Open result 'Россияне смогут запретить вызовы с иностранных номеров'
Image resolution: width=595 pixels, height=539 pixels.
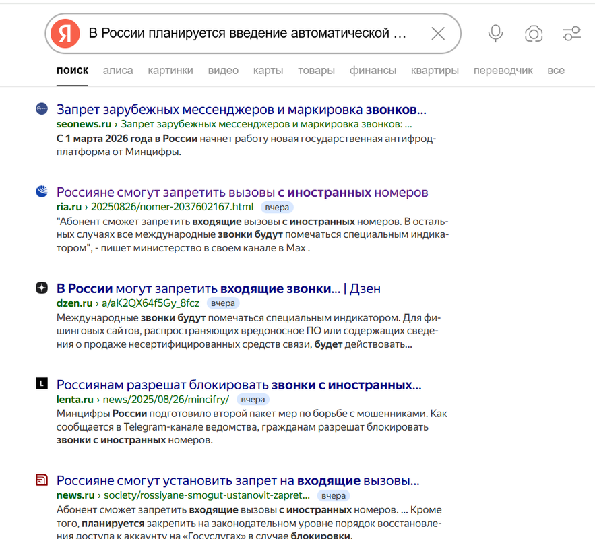(242, 192)
